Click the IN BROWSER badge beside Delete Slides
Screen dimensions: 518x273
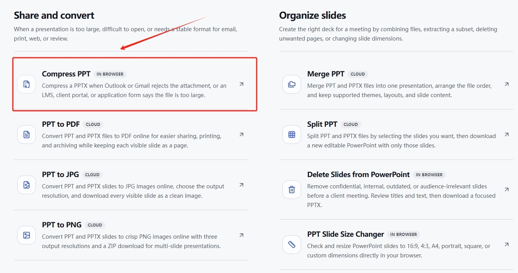coord(429,175)
